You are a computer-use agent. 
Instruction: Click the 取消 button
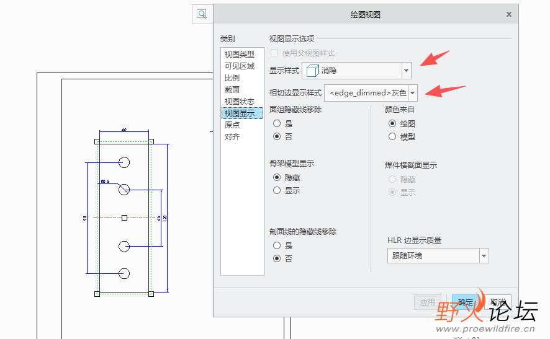[497, 302]
